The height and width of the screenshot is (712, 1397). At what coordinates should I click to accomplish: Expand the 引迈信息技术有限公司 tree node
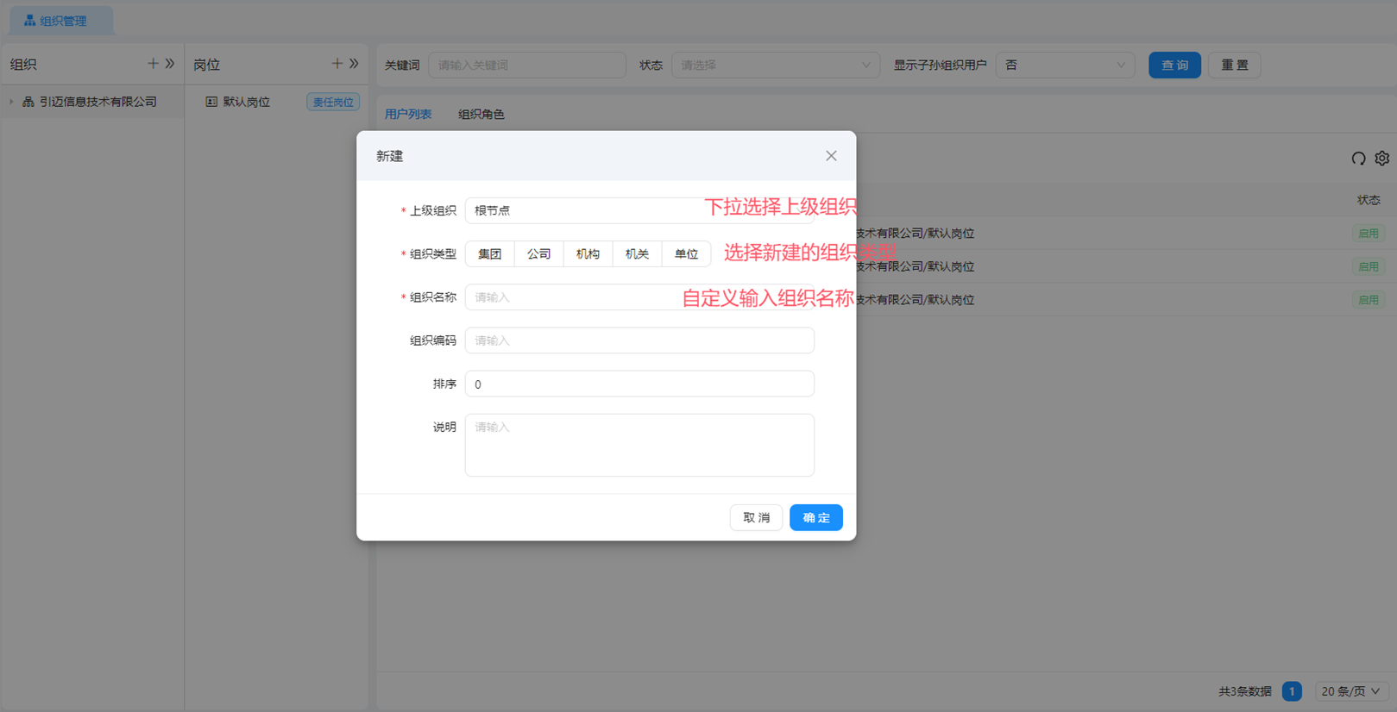tap(11, 102)
